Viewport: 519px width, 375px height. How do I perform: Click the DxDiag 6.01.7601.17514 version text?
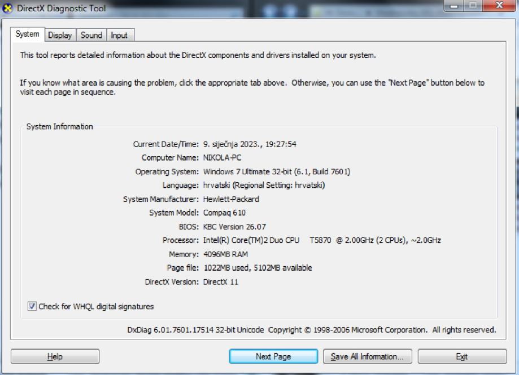[195, 330]
